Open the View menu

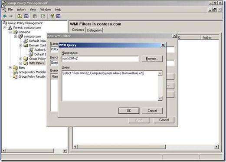click(x=33, y=10)
